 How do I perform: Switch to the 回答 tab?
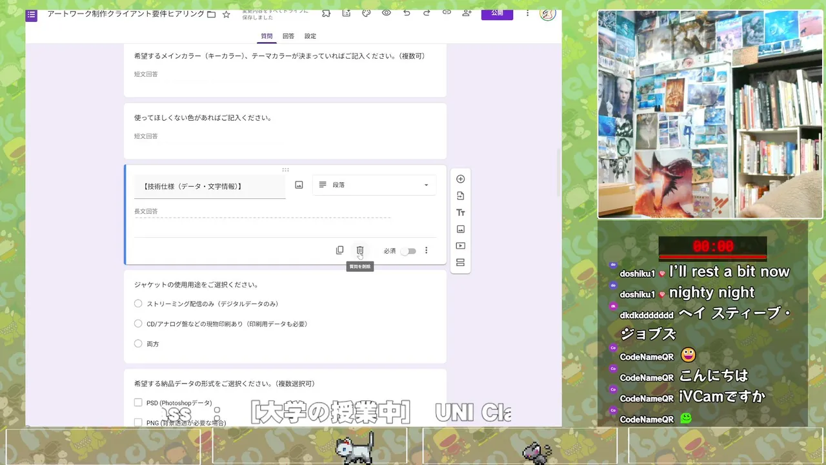tap(288, 36)
